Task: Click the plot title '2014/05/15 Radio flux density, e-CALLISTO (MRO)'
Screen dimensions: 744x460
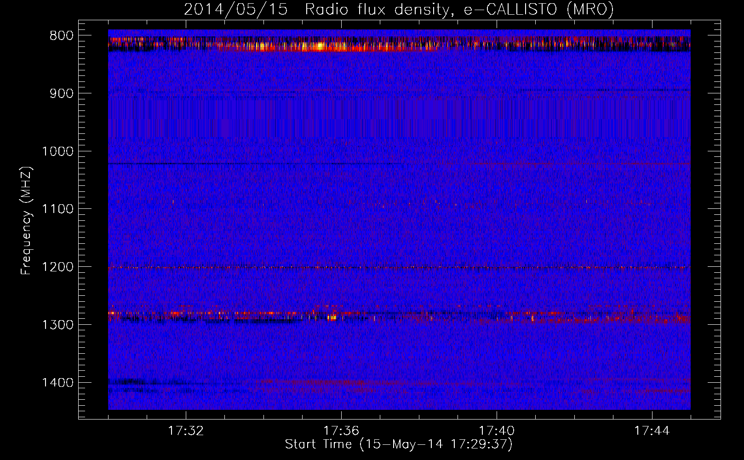Action: (x=399, y=9)
